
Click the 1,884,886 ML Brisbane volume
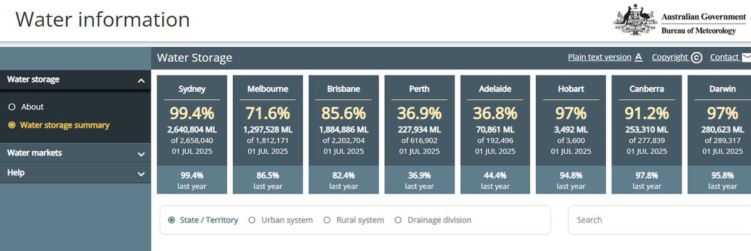click(x=344, y=130)
